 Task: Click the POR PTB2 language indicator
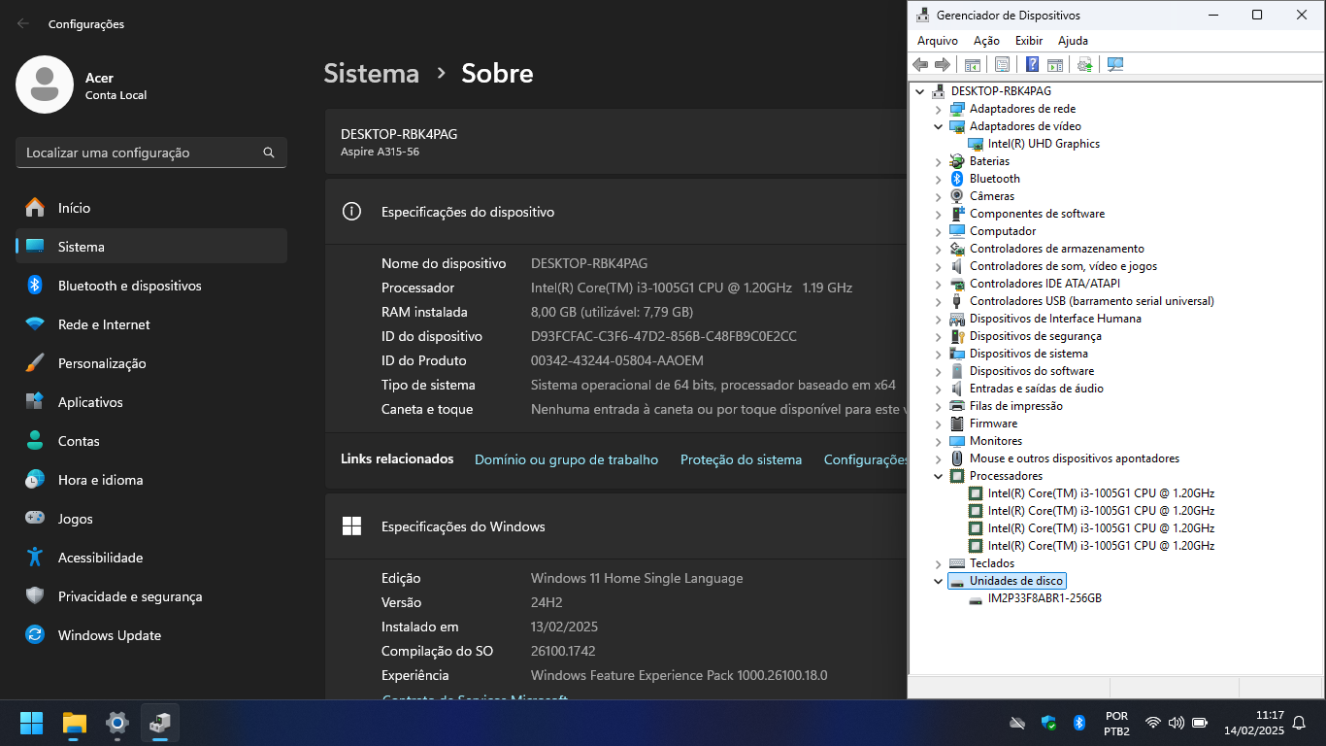(1116, 723)
